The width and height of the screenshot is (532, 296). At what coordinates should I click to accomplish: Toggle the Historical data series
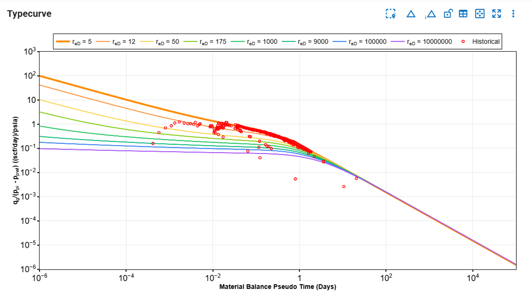pos(487,41)
